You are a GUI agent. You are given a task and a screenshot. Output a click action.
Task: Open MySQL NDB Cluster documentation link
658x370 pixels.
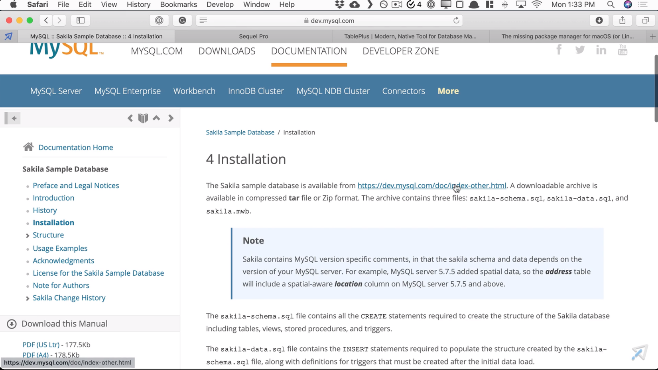333,91
